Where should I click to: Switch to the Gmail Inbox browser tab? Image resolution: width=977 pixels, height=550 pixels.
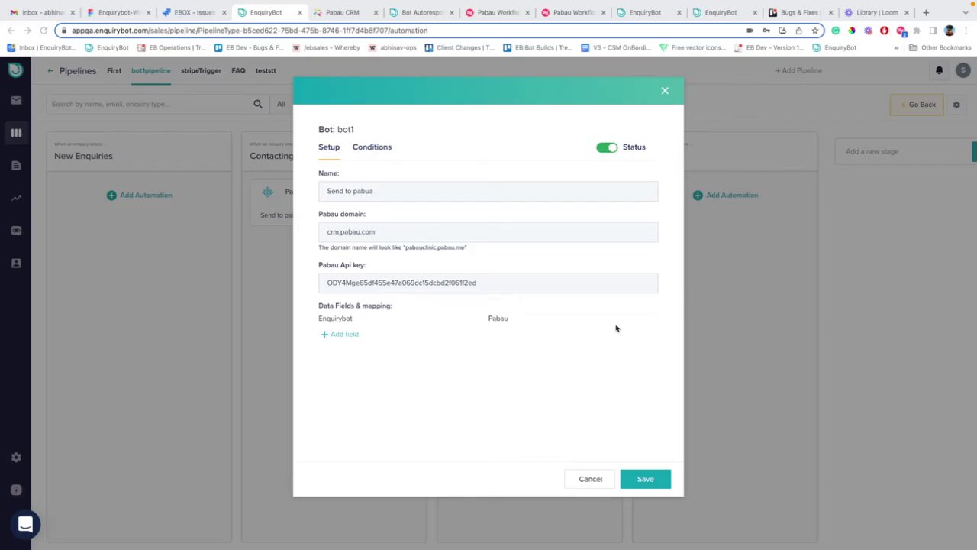(41, 12)
